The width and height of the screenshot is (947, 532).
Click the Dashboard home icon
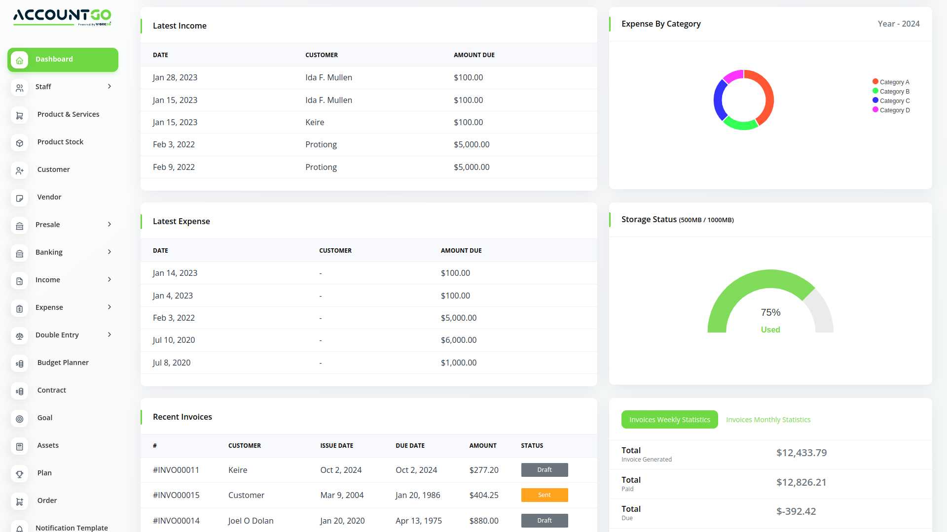coord(19,60)
